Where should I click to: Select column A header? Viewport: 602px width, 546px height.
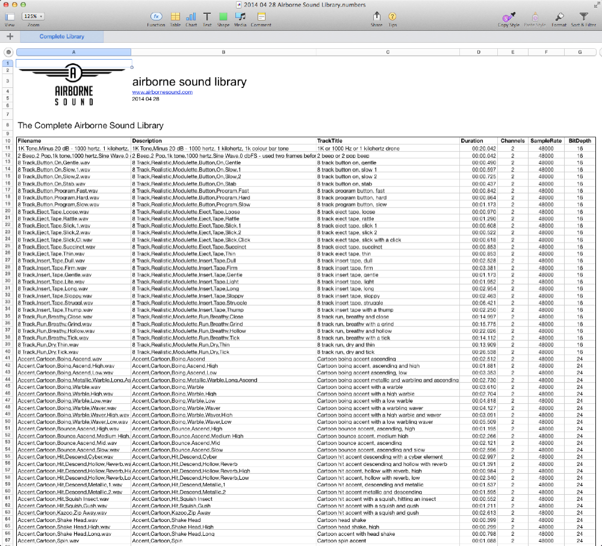(73, 52)
